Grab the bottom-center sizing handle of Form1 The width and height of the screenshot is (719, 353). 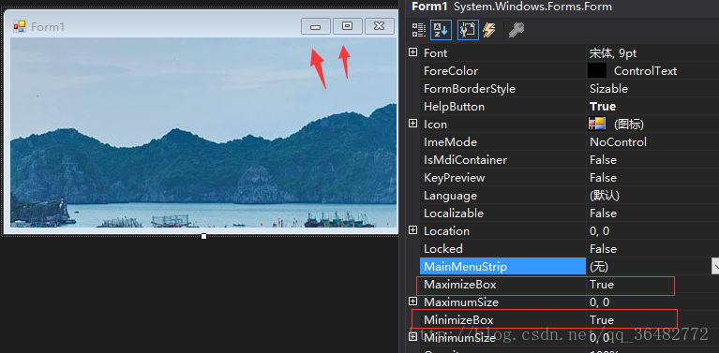(x=203, y=236)
